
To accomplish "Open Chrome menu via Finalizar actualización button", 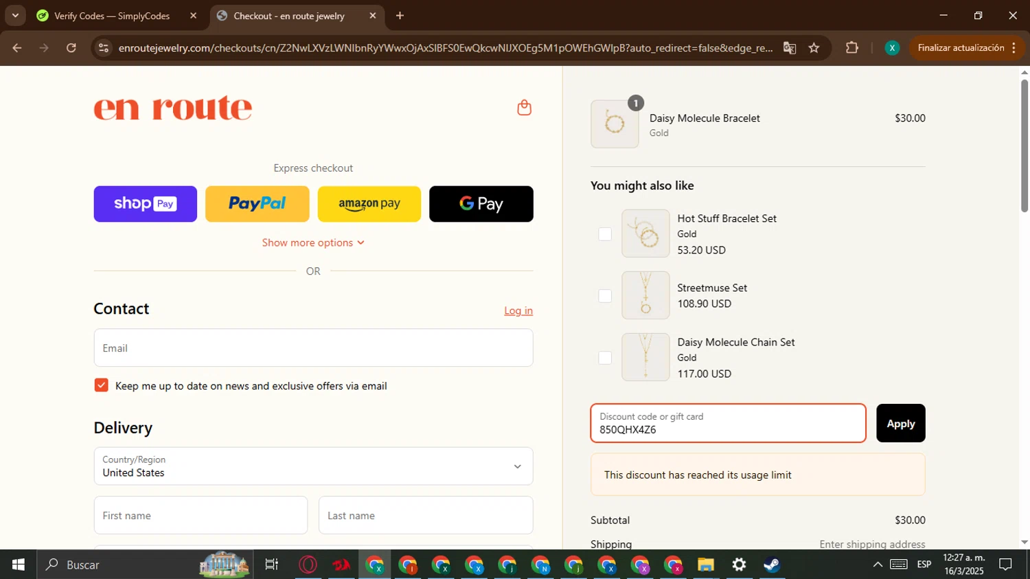I will point(968,48).
